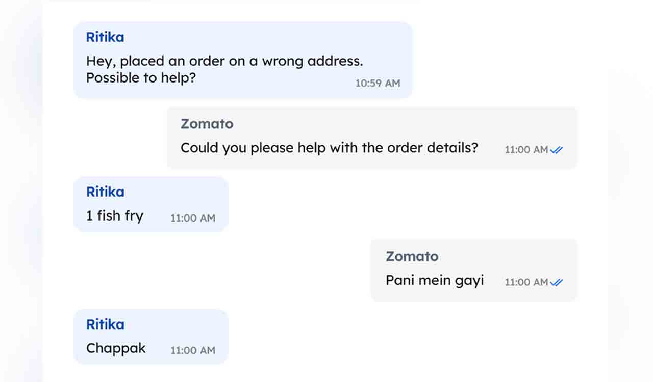
Task: Select the Zomato sender name above the order details question
Action: [x=207, y=124]
